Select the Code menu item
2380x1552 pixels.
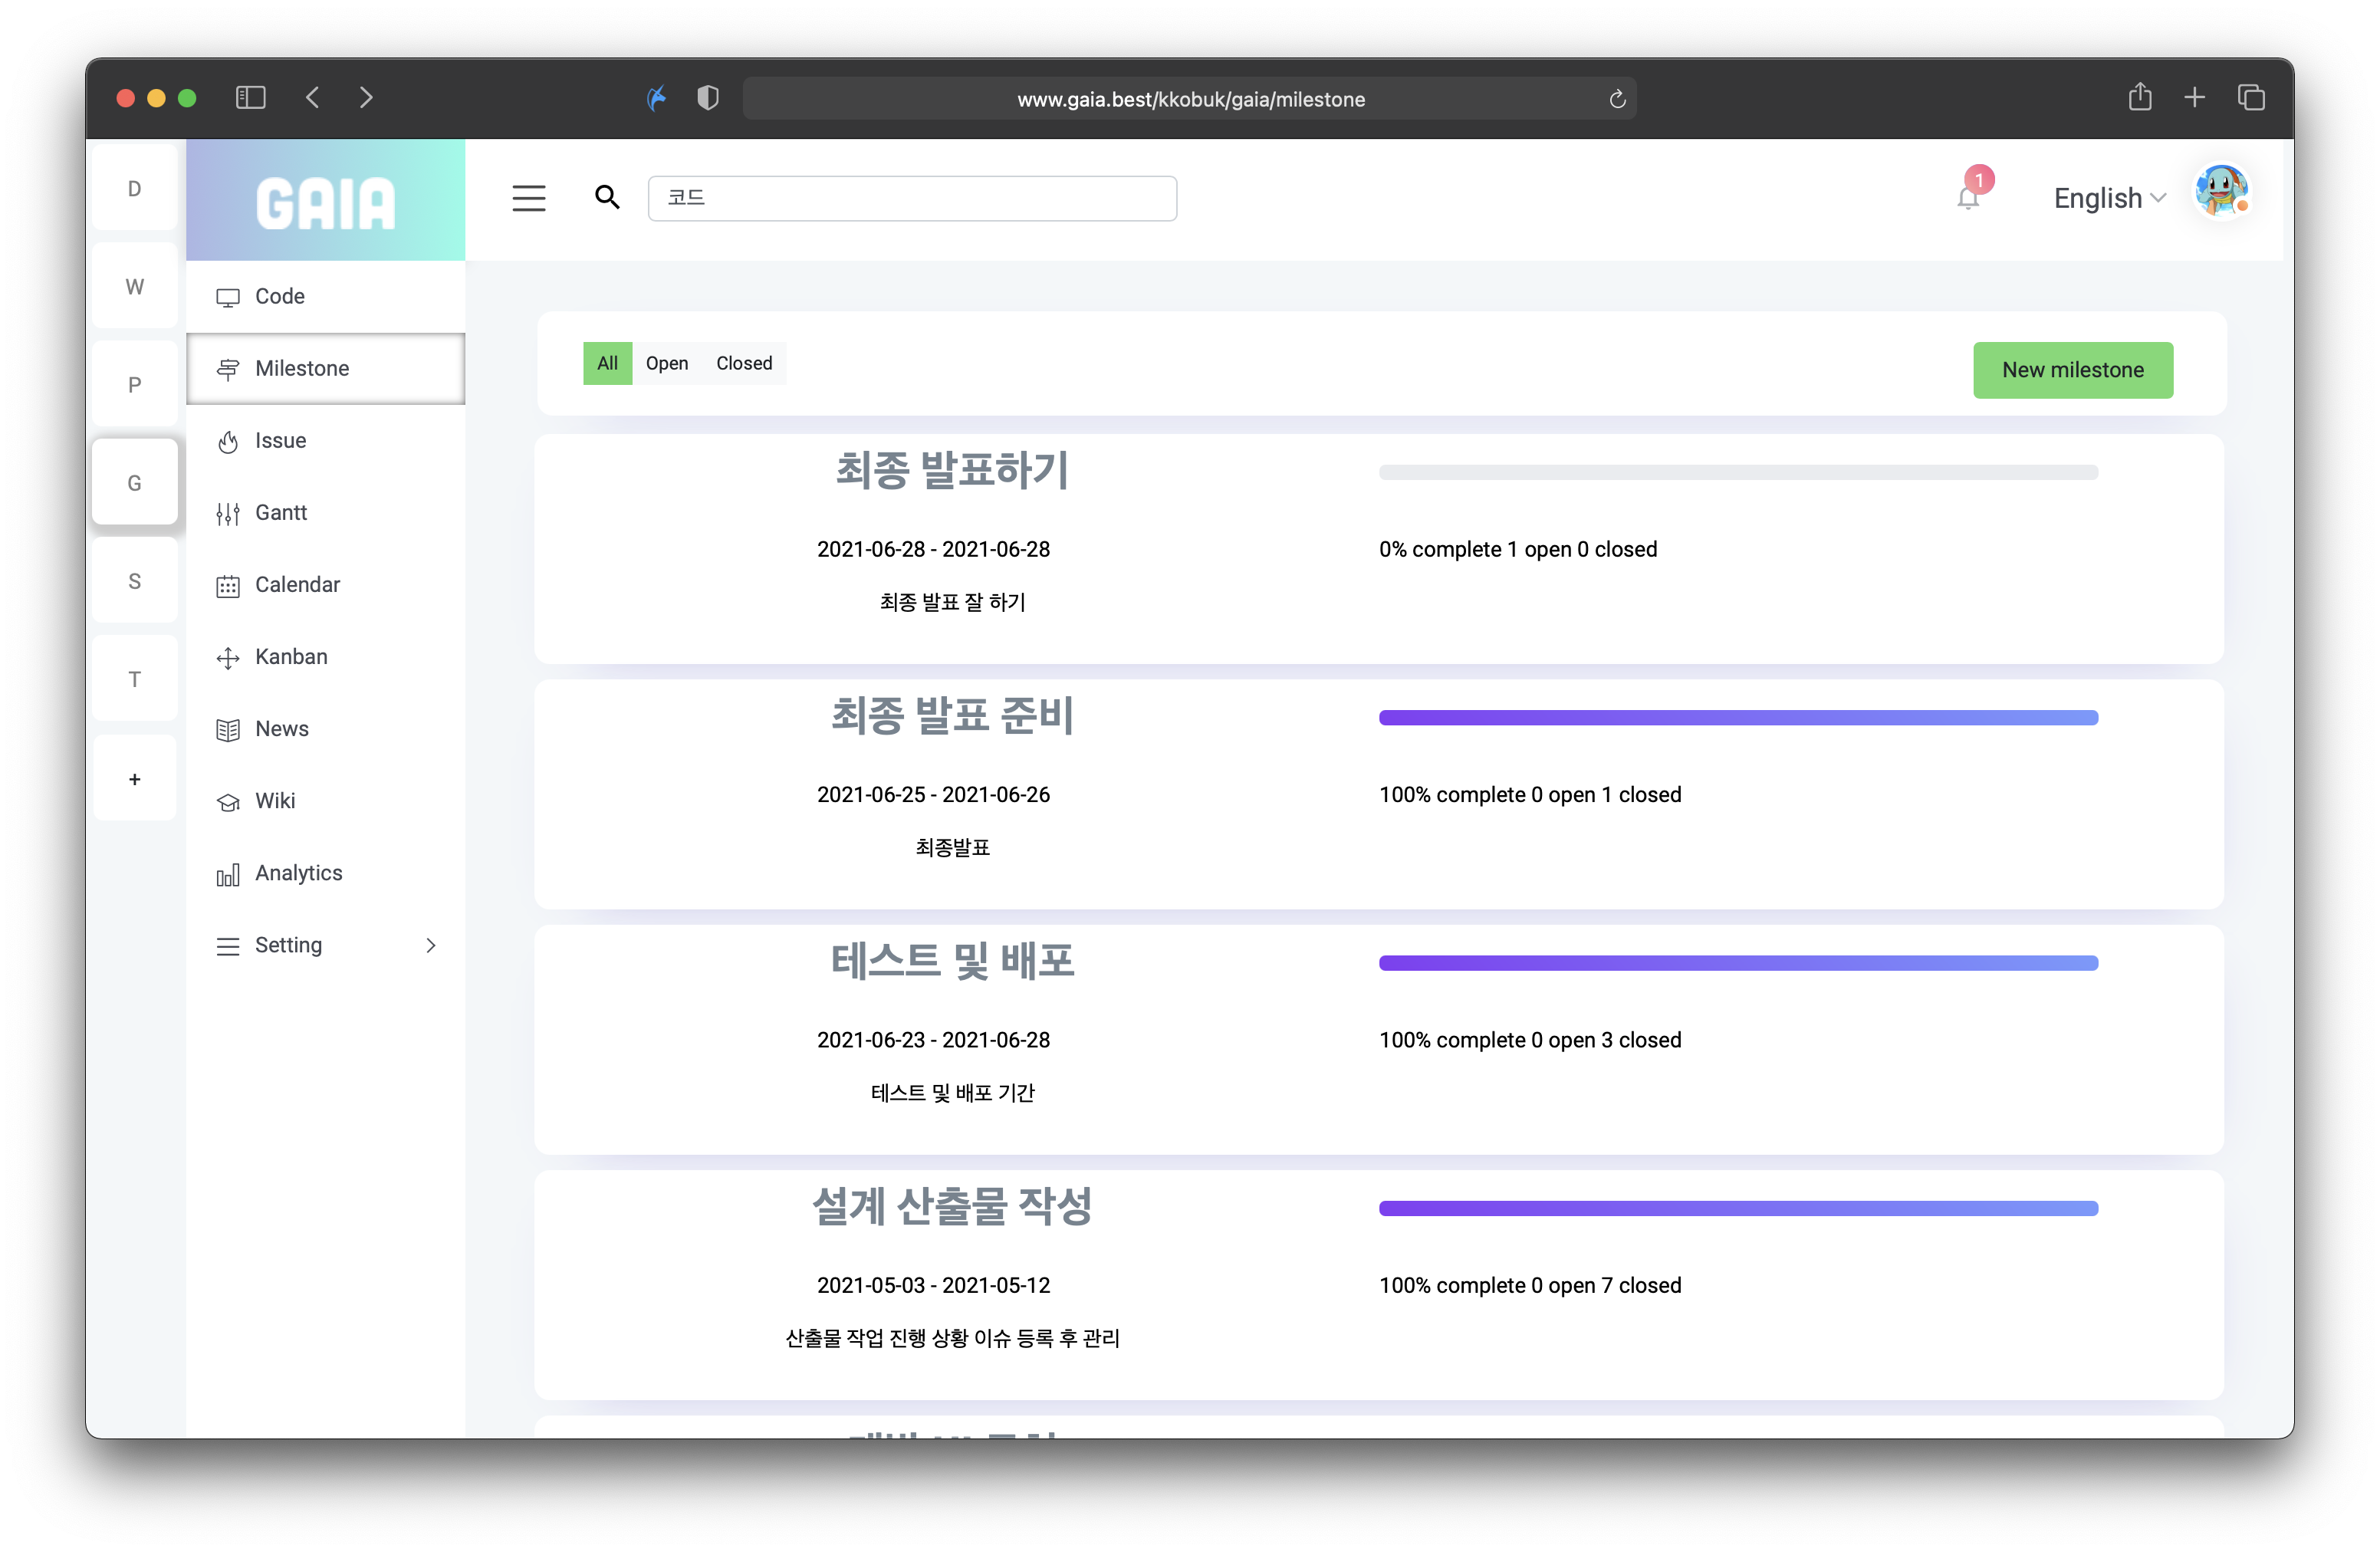tap(280, 297)
